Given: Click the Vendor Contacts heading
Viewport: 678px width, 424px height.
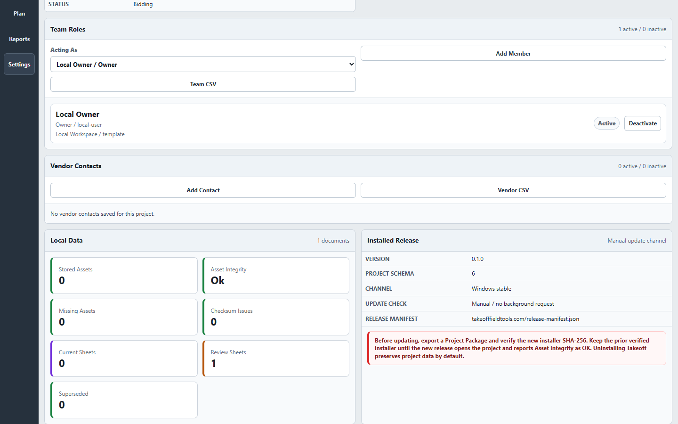Looking at the screenshot, I should click(x=76, y=166).
